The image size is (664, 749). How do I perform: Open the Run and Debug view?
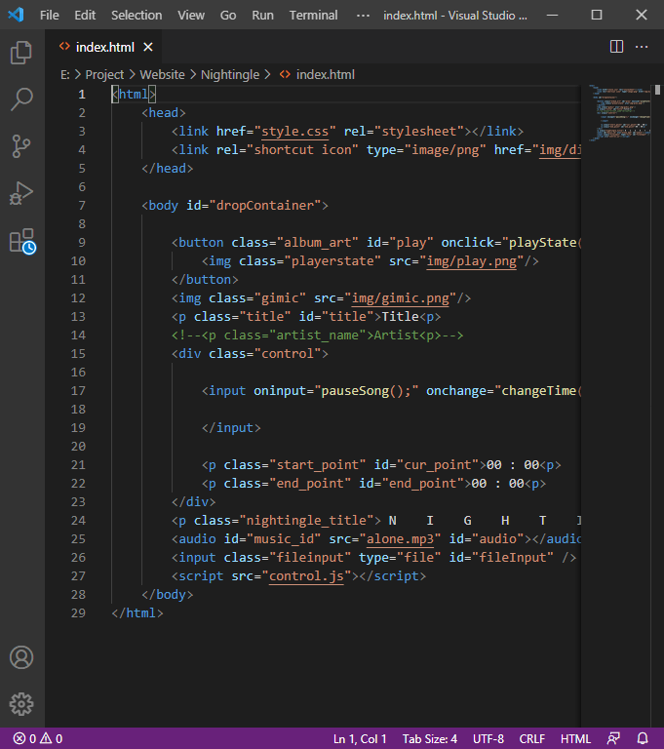pyautogui.click(x=21, y=193)
